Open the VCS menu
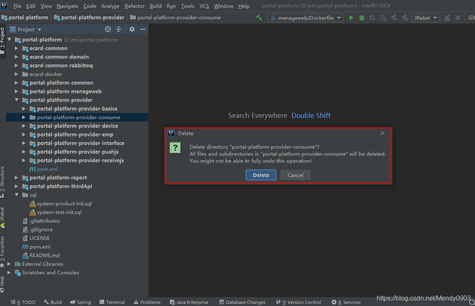The image size is (475, 306). [204, 6]
